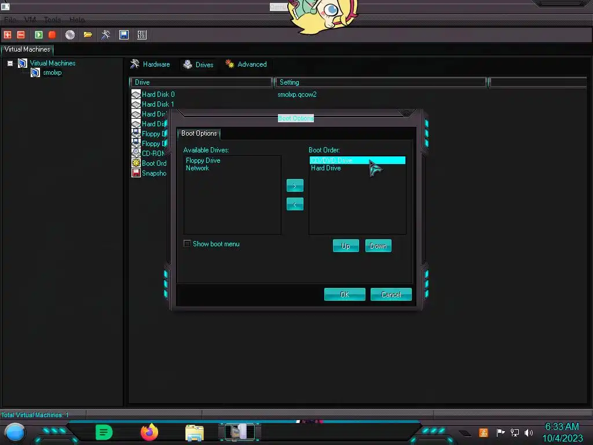This screenshot has height=445, width=593.
Task: Confirm boot options with OK
Action: tap(345, 294)
